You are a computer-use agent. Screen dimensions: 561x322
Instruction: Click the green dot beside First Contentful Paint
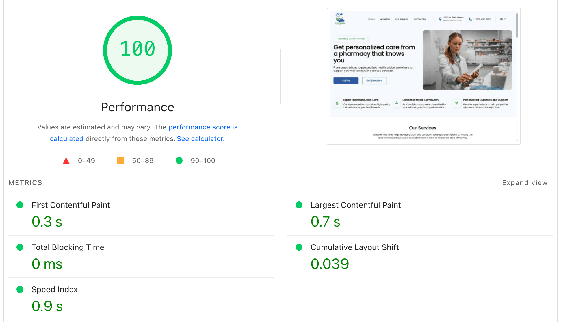coord(20,205)
